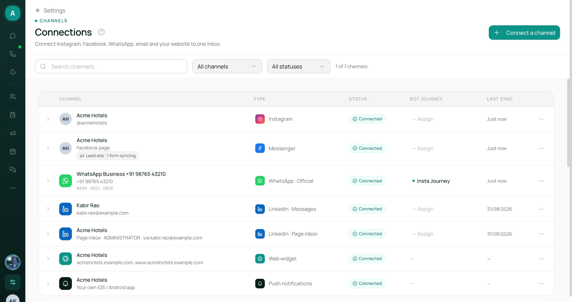Open more options for WhatsApp Business row
The image size is (572, 302).
(541, 181)
